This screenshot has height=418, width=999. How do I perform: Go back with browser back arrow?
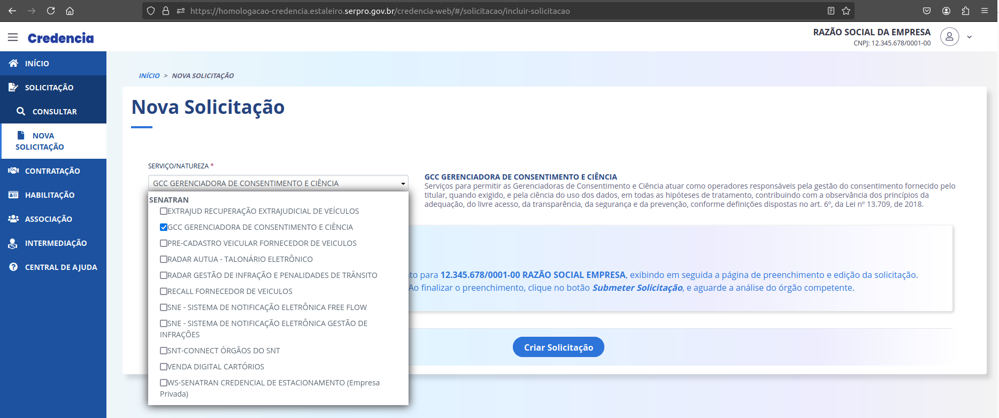(12, 11)
